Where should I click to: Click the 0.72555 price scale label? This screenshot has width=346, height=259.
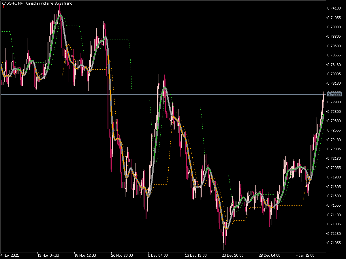click(334, 130)
